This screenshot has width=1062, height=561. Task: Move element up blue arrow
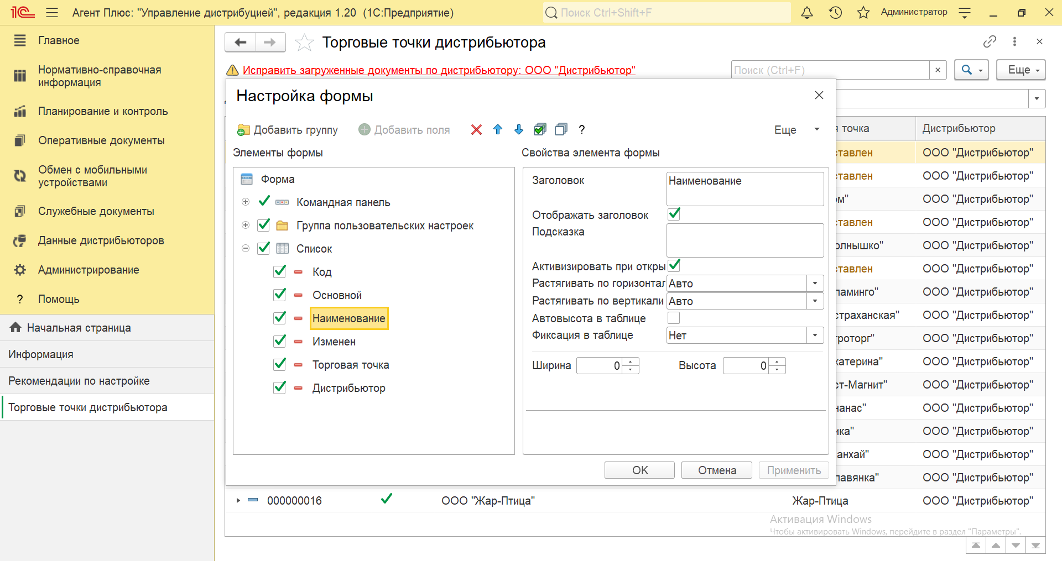coord(498,129)
